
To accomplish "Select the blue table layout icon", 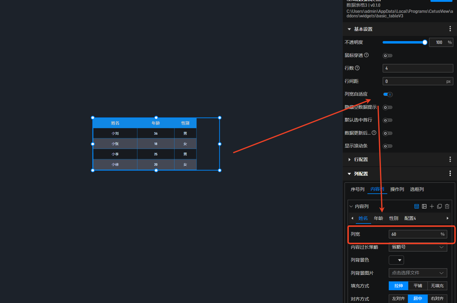I will pyautogui.click(x=416, y=206).
